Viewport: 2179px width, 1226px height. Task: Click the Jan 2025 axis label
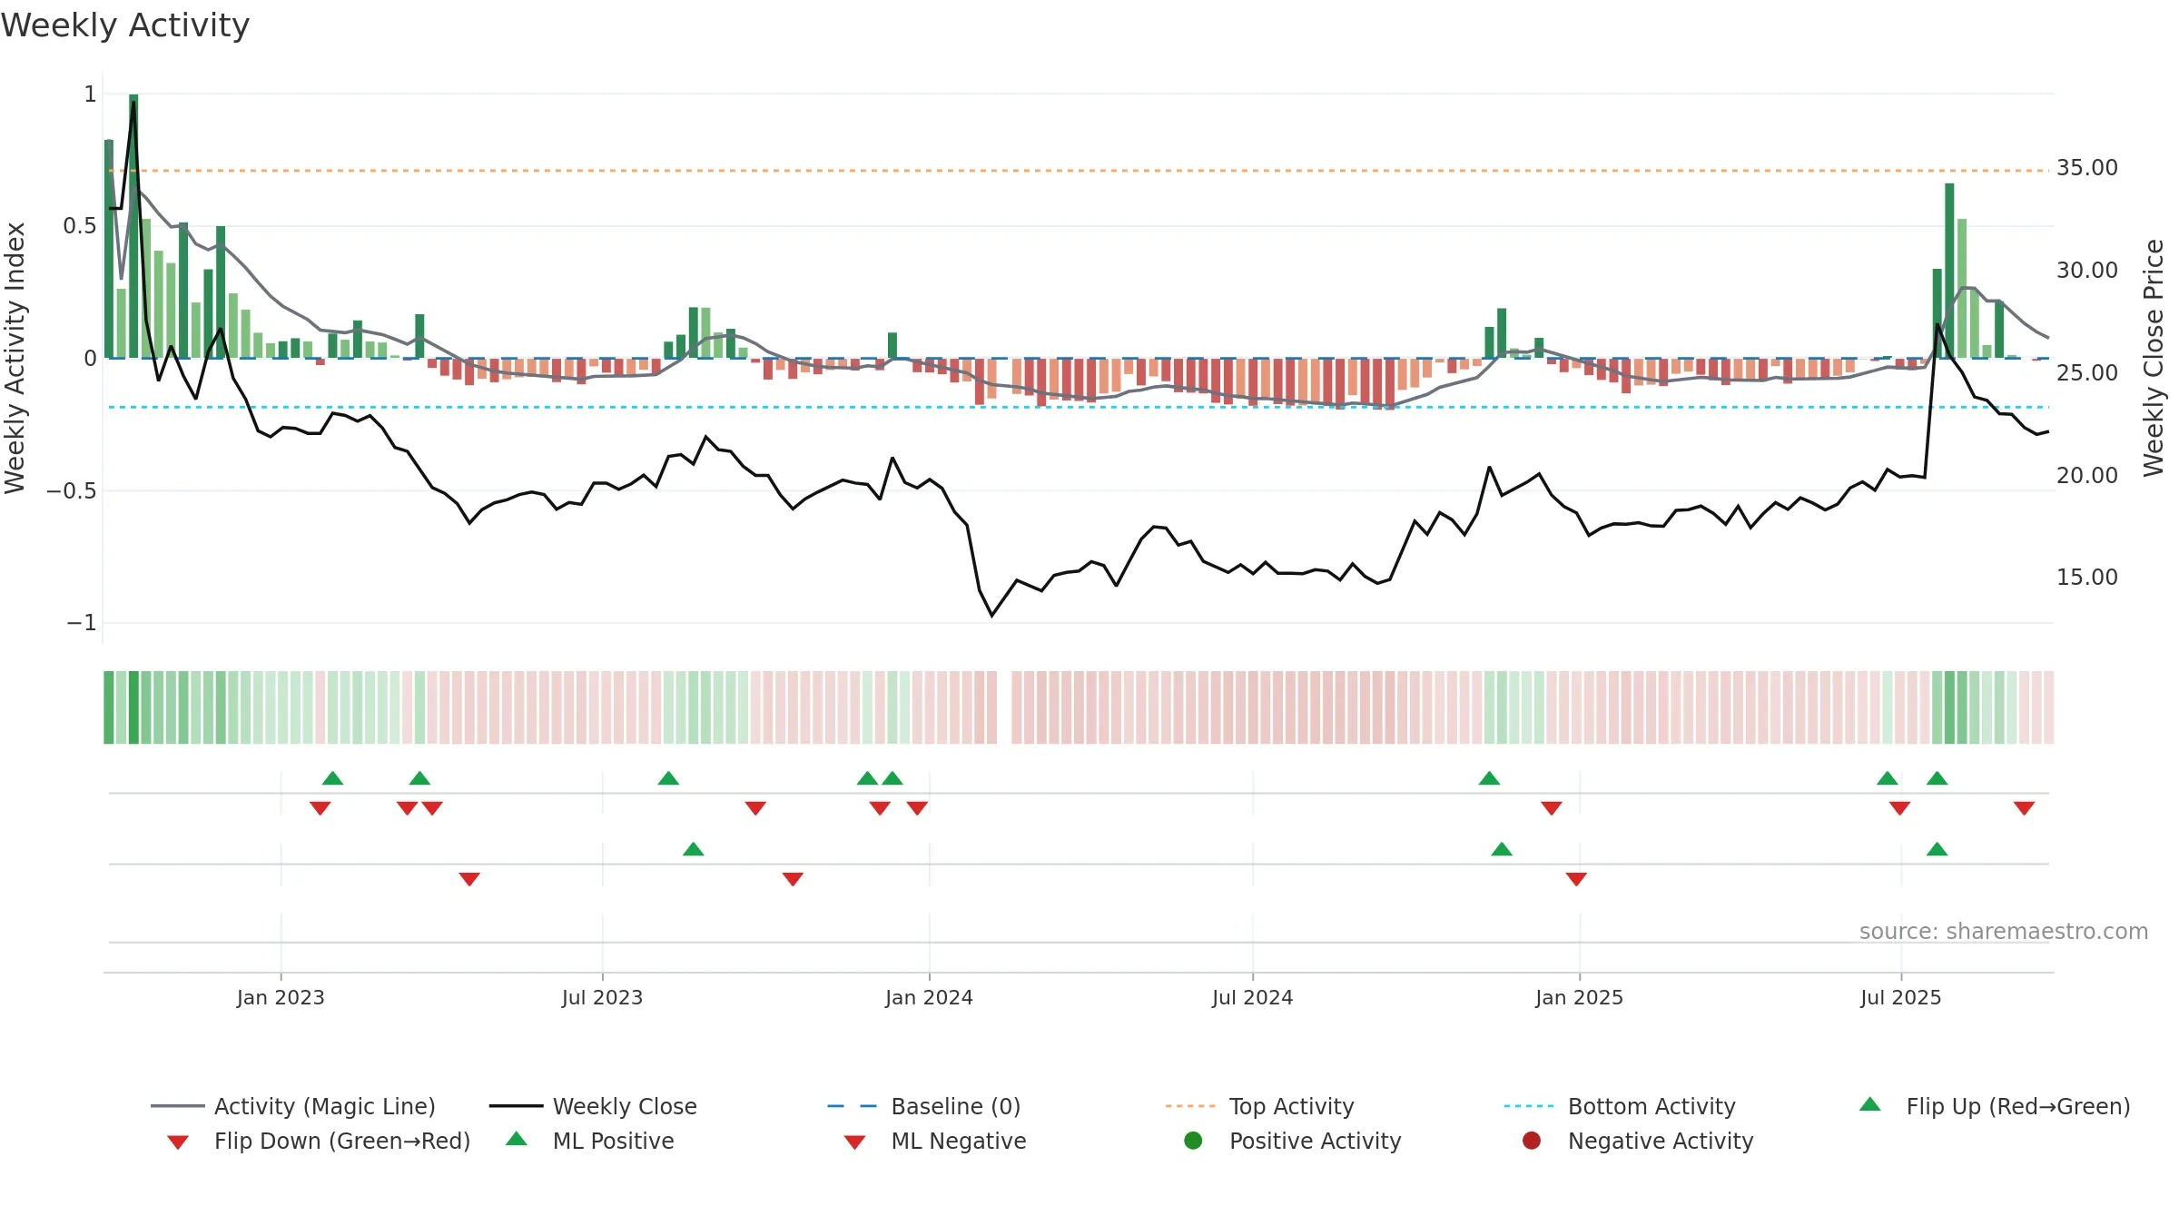(x=1579, y=997)
